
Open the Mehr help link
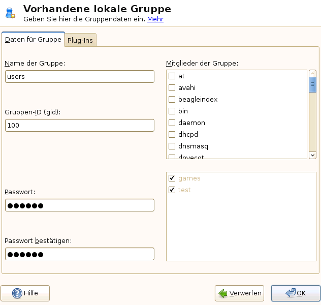click(155, 19)
